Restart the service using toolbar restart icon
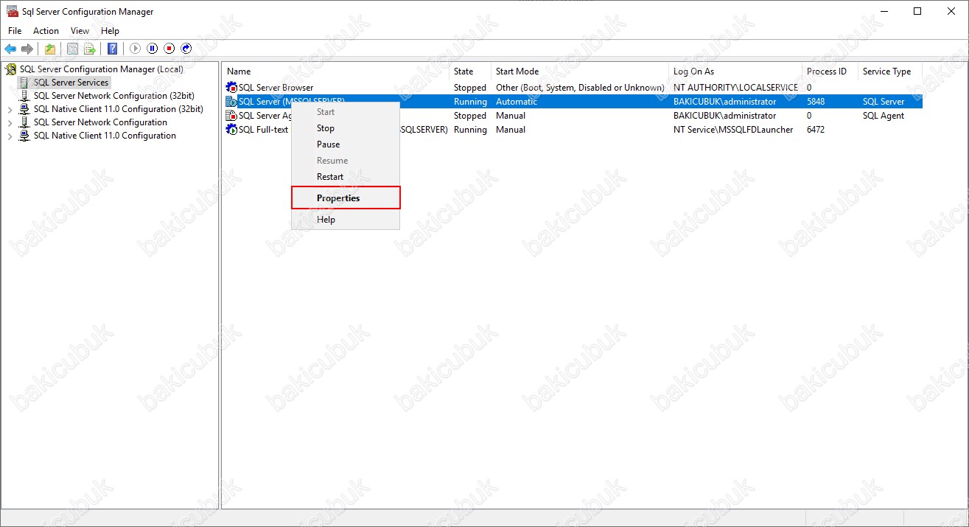 tap(186, 49)
